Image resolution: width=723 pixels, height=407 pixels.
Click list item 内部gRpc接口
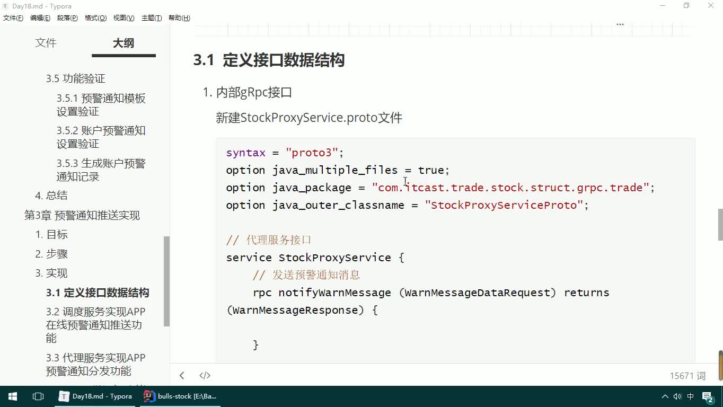[x=254, y=92]
